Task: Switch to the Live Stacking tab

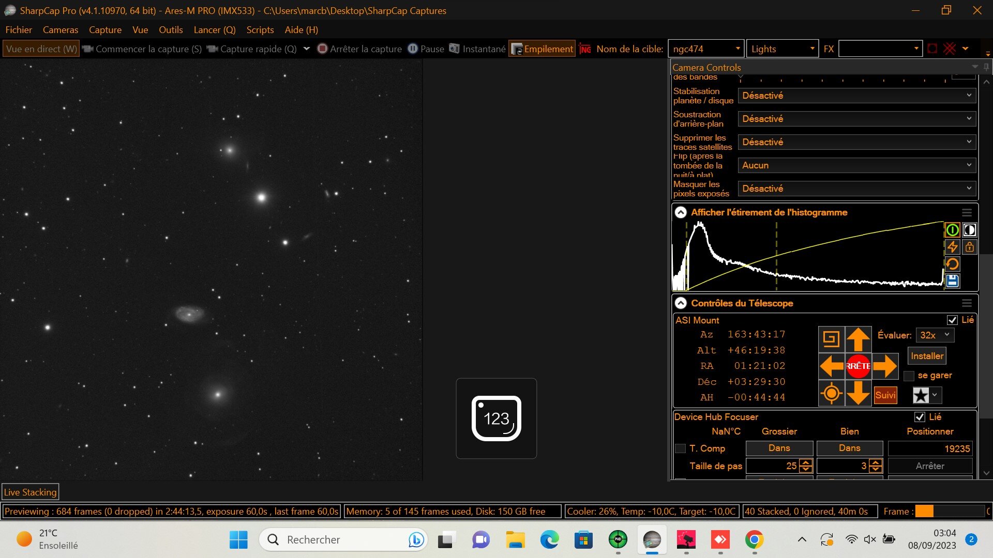Action: tap(31, 492)
